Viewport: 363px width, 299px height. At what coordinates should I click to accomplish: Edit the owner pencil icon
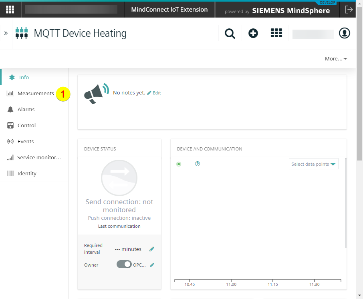152,265
